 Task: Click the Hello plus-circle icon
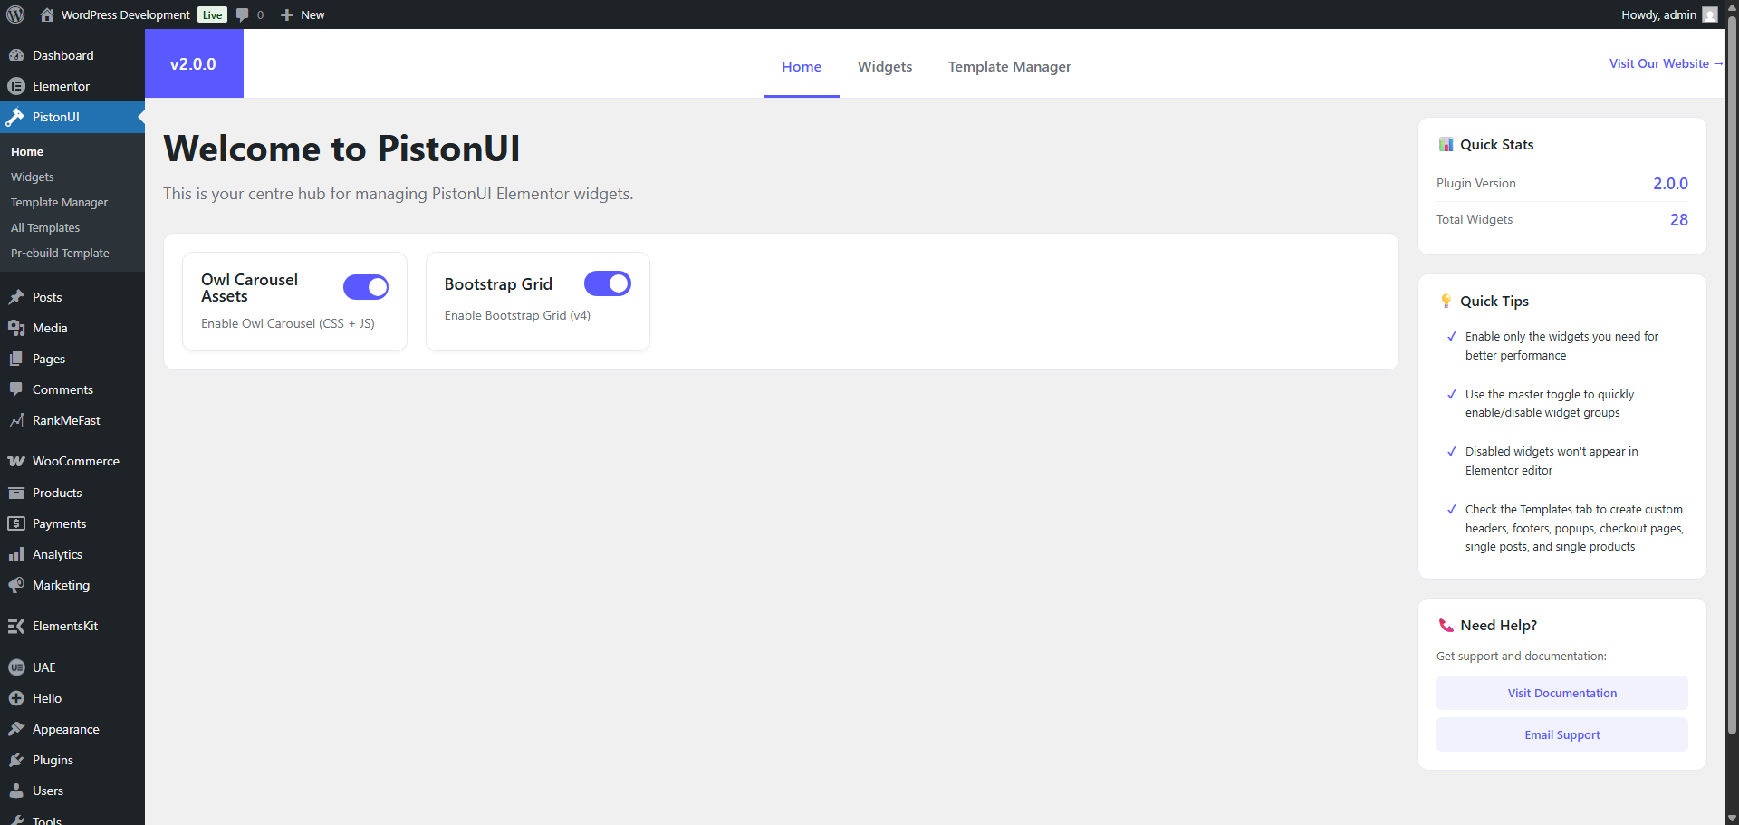click(x=16, y=698)
